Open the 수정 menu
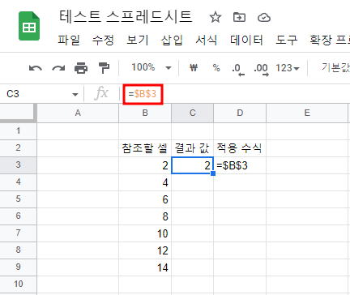The height and width of the screenshot is (295, 350). click(x=103, y=41)
